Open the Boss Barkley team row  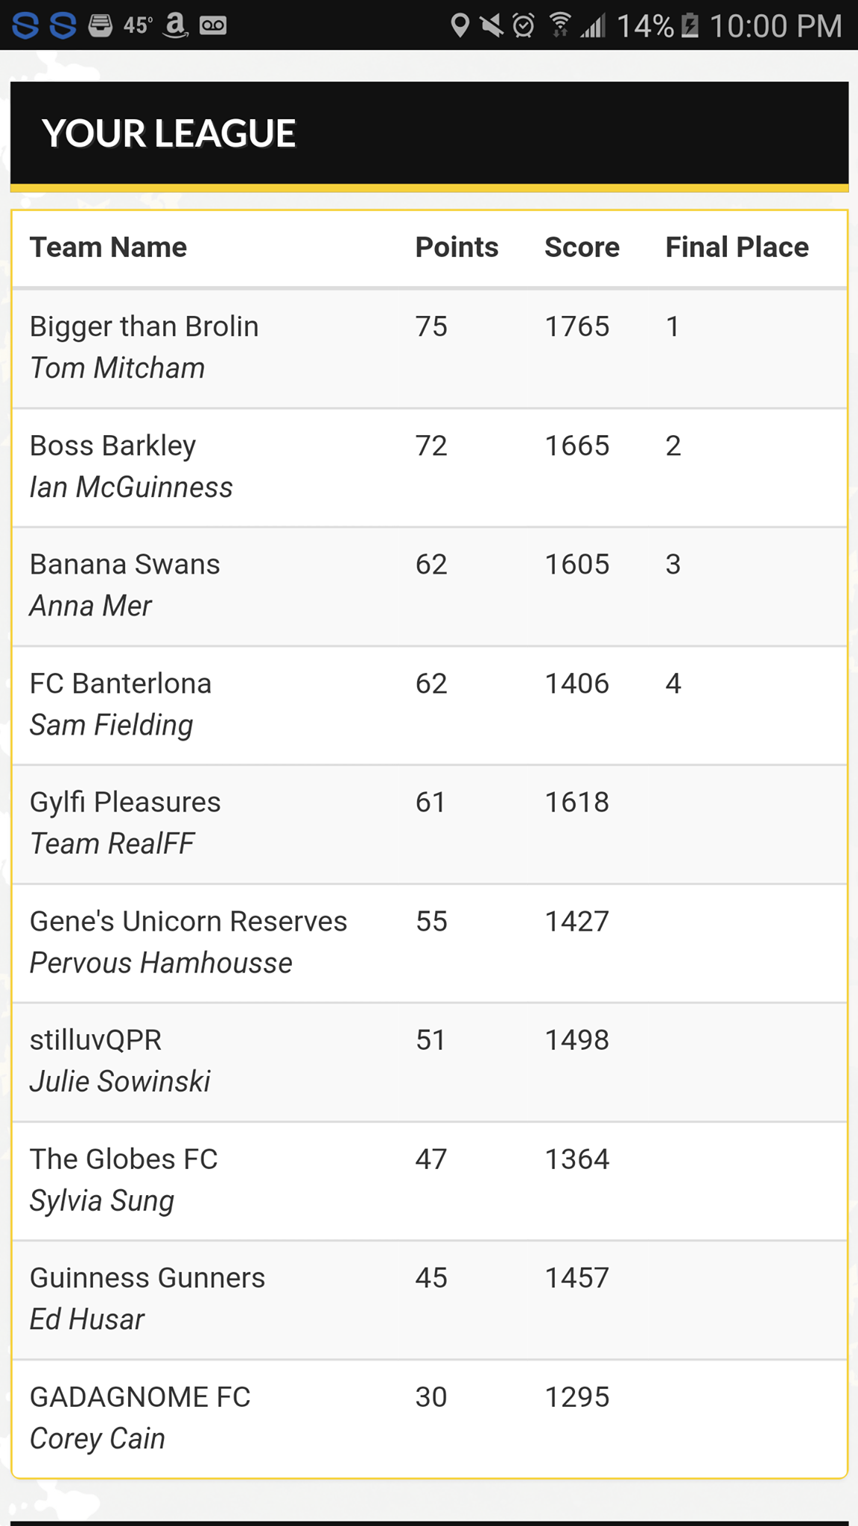click(x=430, y=468)
